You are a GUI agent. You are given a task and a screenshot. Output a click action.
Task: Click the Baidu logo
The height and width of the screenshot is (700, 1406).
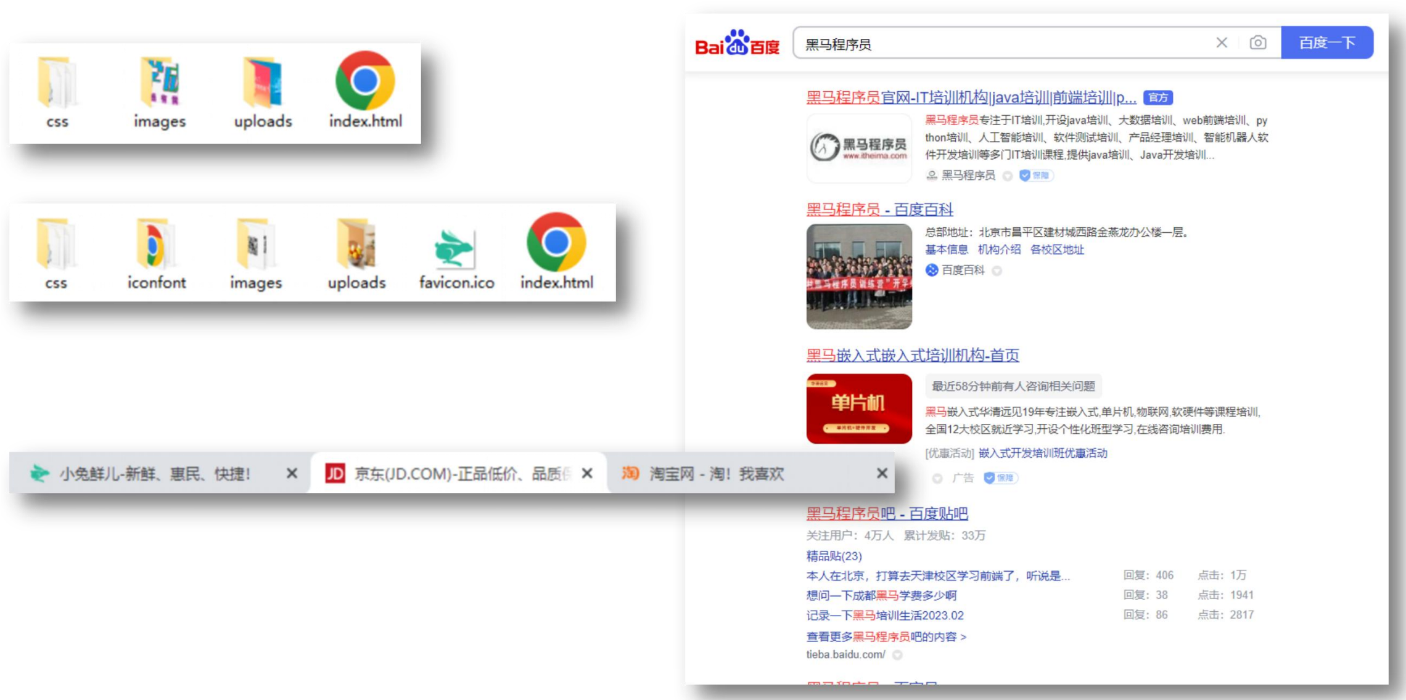(737, 43)
